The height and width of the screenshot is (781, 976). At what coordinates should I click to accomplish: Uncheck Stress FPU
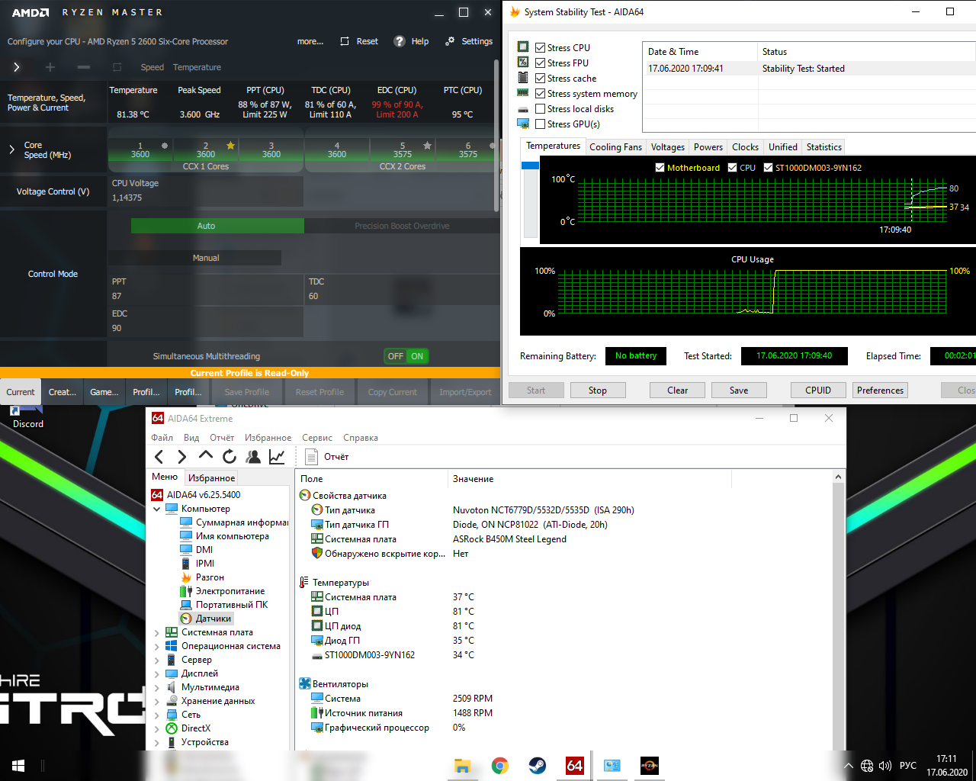pos(540,63)
